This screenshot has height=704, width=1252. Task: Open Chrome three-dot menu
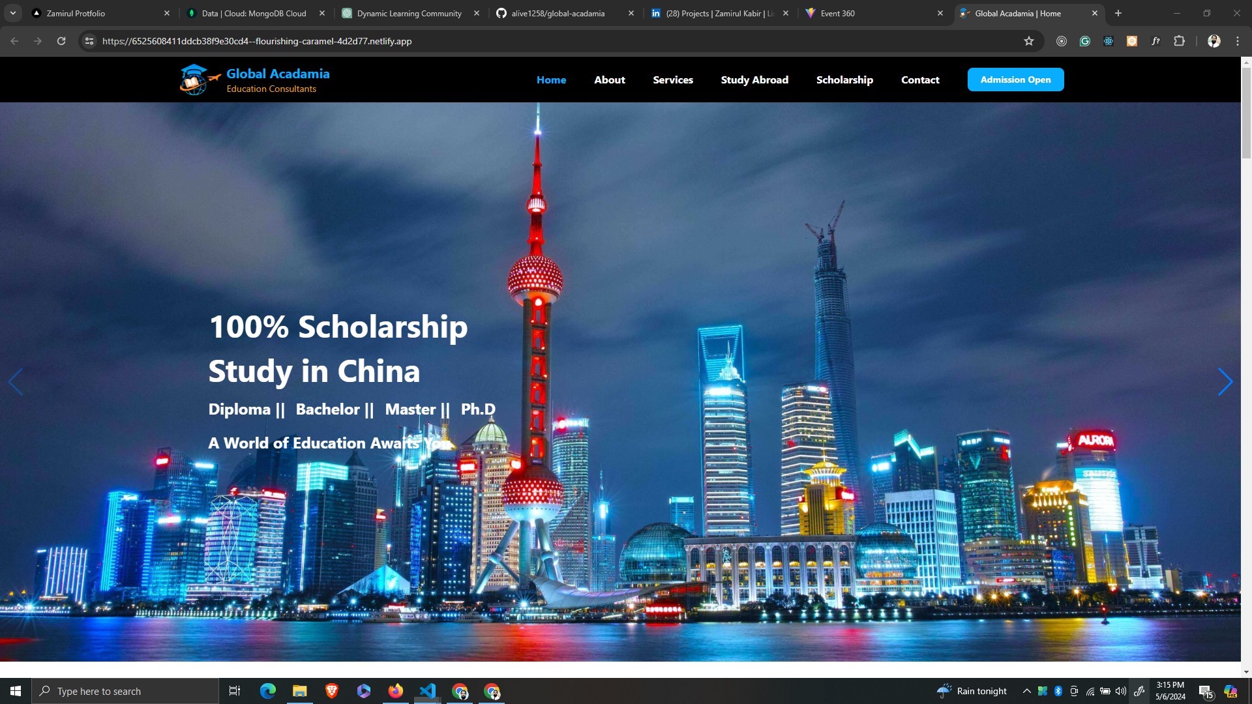point(1238,41)
